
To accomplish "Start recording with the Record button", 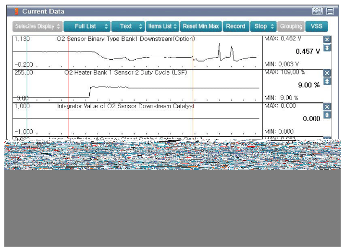I will click(235, 26).
